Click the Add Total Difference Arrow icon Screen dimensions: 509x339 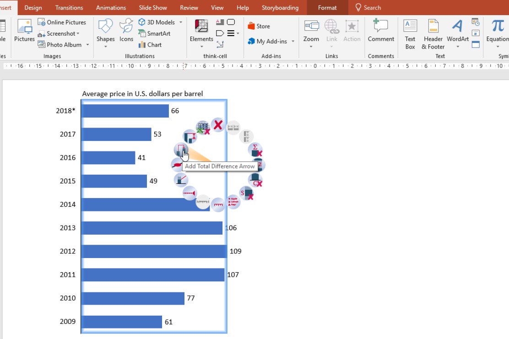pos(181,150)
